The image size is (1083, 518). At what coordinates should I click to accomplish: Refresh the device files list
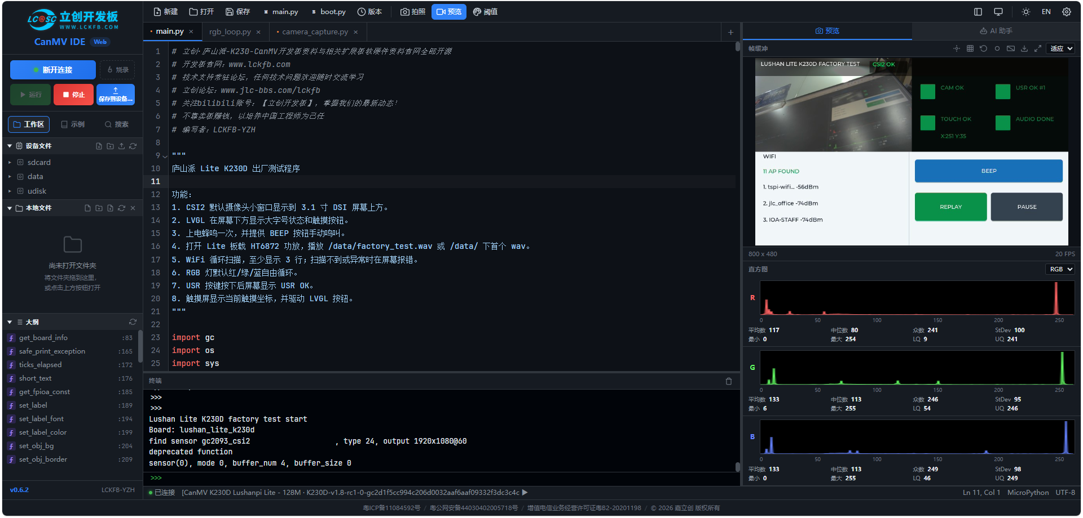(x=133, y=146)
